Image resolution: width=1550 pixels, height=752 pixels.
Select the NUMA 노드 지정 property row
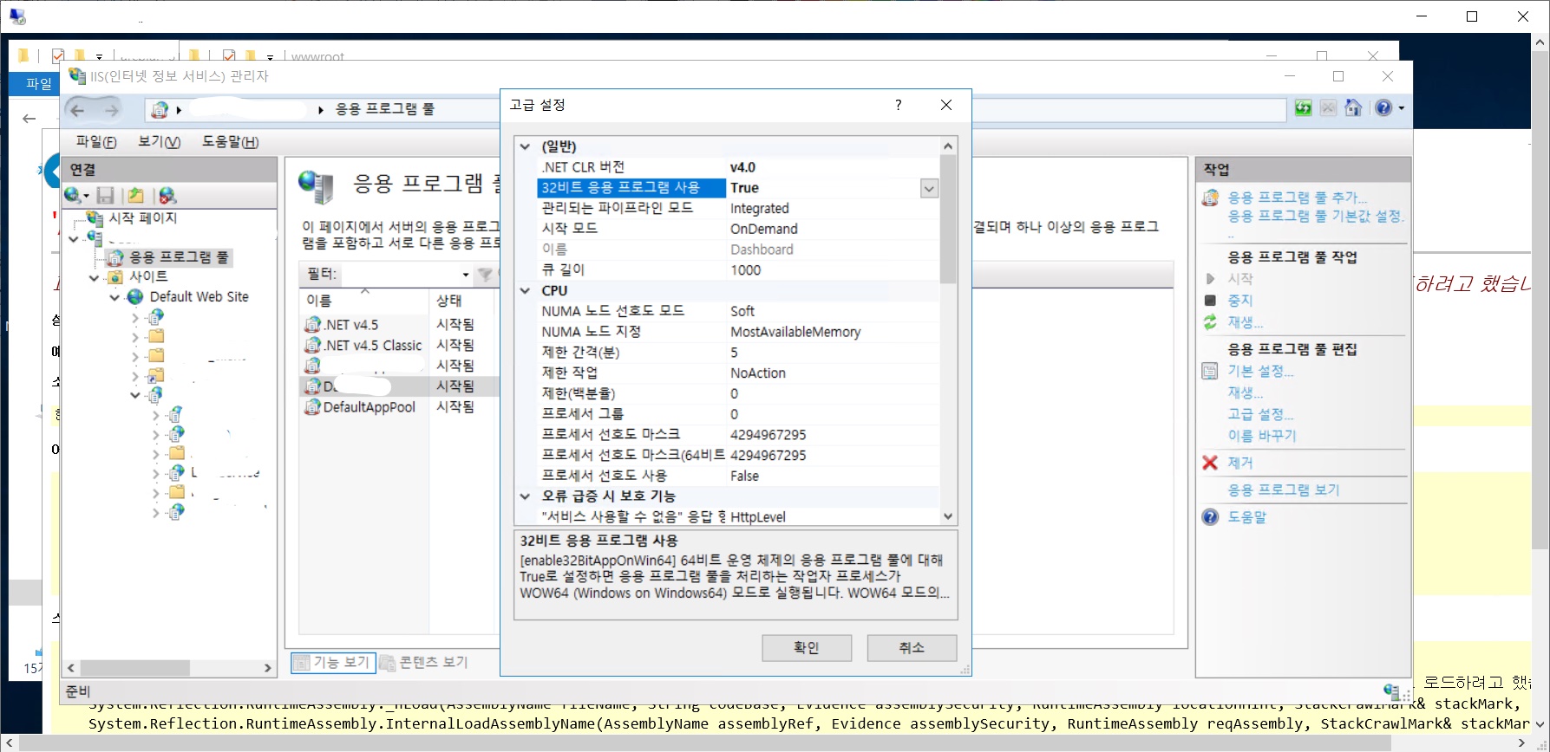[x=738, y=332]
